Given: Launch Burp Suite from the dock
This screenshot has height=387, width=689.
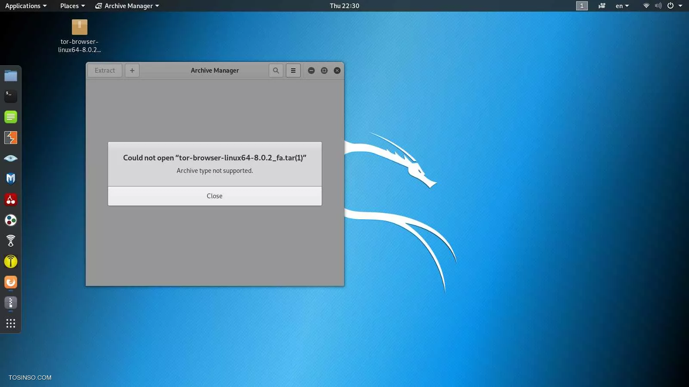Looking at the screenshot, I should pyautogui.click(x=11, y=138).
